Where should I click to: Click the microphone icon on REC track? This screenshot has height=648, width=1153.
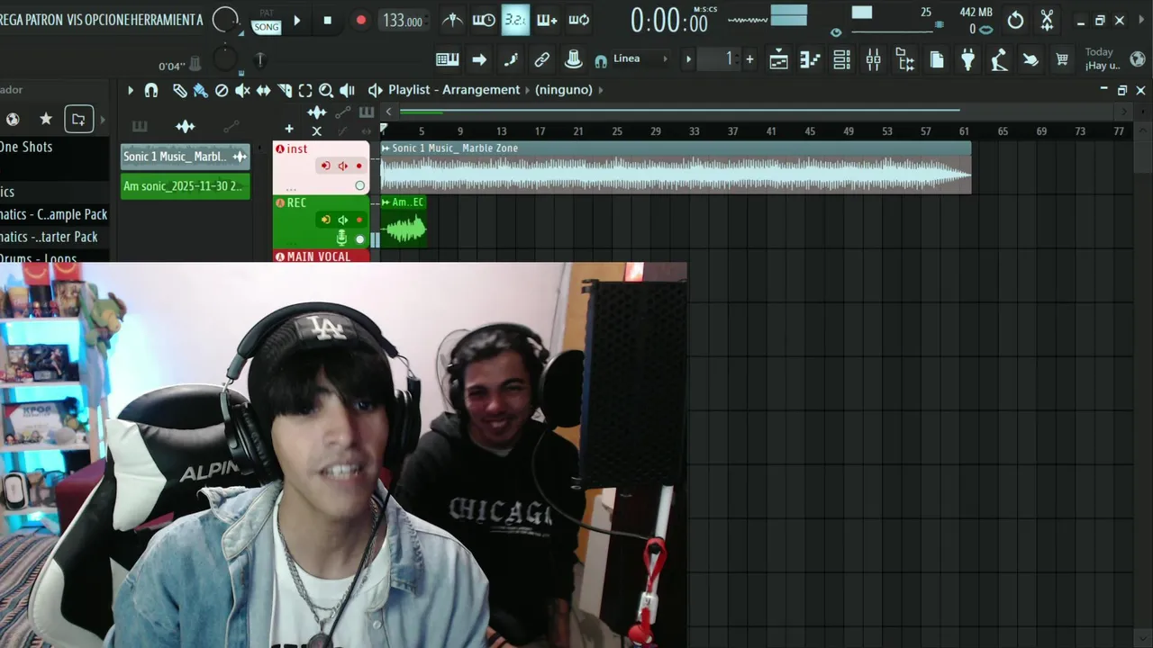coord(341,238)
